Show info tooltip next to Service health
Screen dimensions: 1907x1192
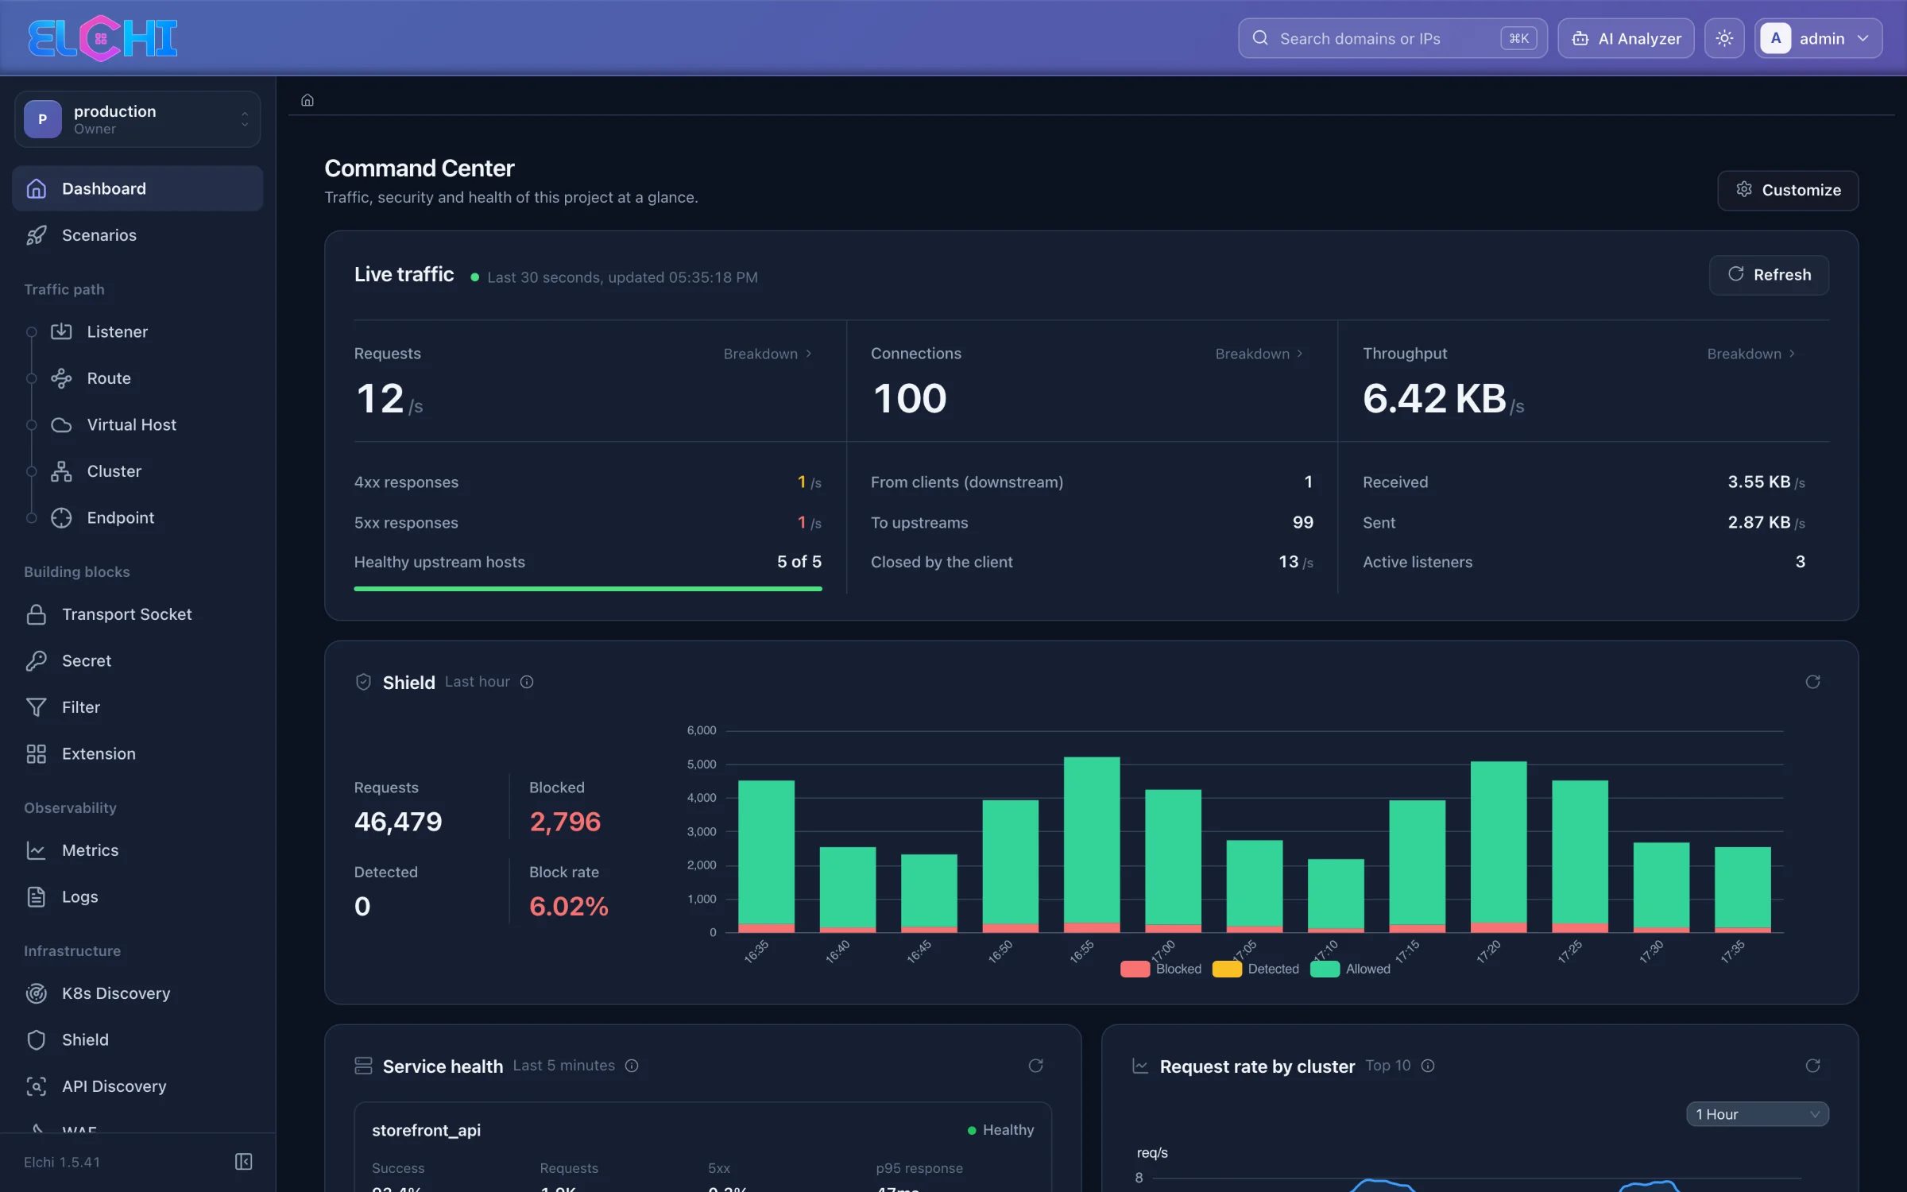pyautogui.click(x=632, y=1066)
